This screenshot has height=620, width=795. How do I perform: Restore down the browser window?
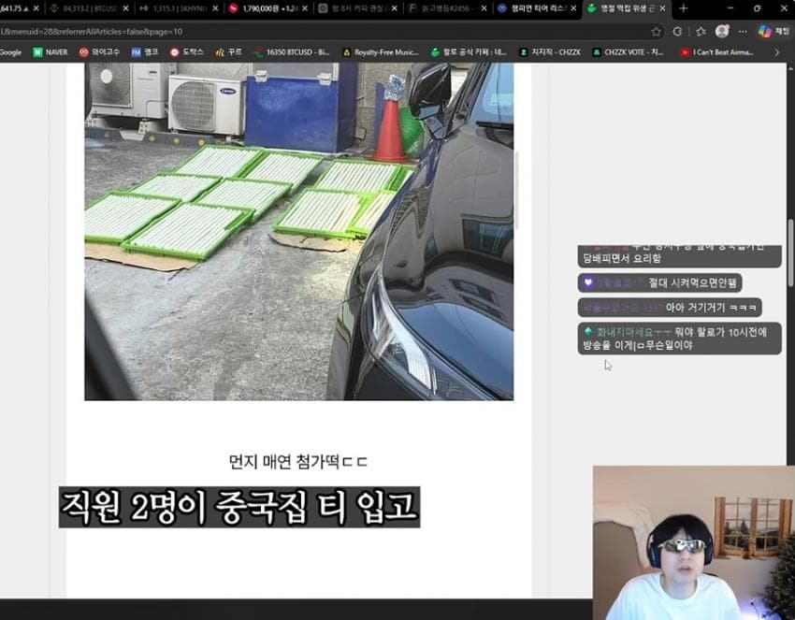757,8
